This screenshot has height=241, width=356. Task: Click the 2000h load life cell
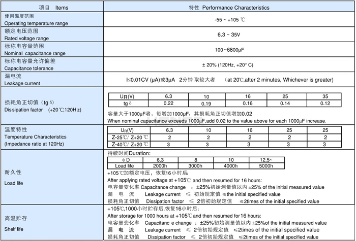[x=159, y=165]
